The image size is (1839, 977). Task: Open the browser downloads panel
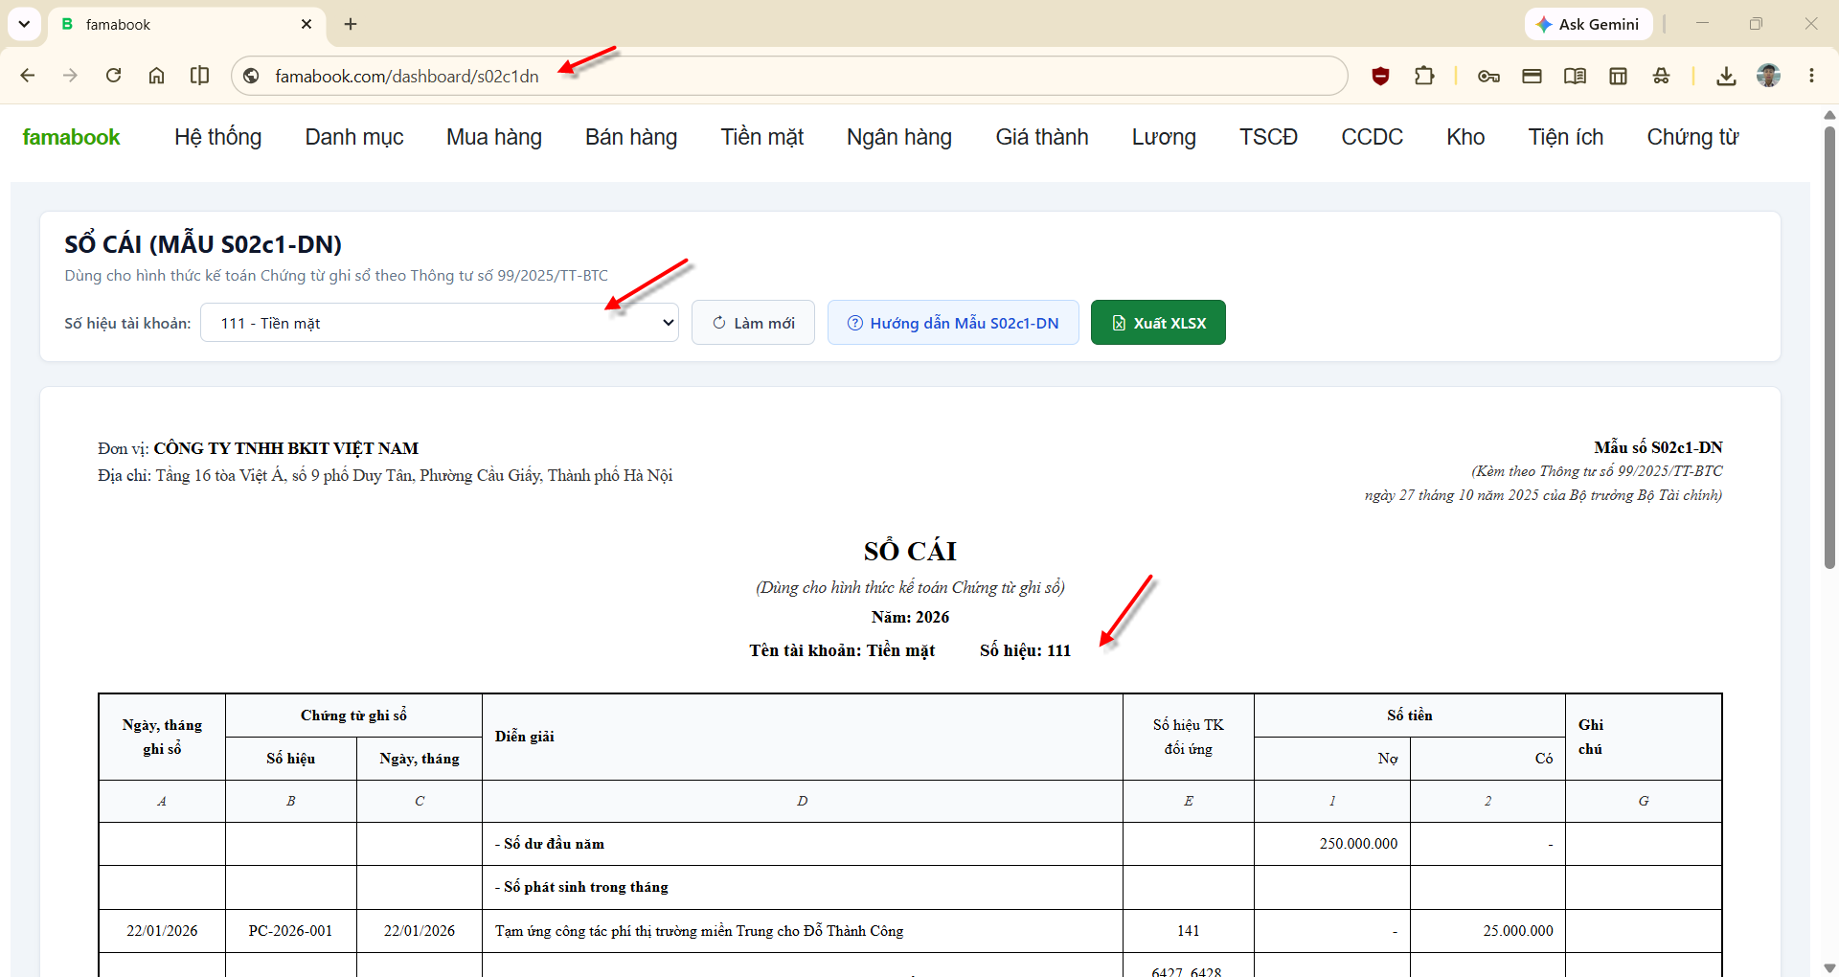click(x=1726, y=76)
